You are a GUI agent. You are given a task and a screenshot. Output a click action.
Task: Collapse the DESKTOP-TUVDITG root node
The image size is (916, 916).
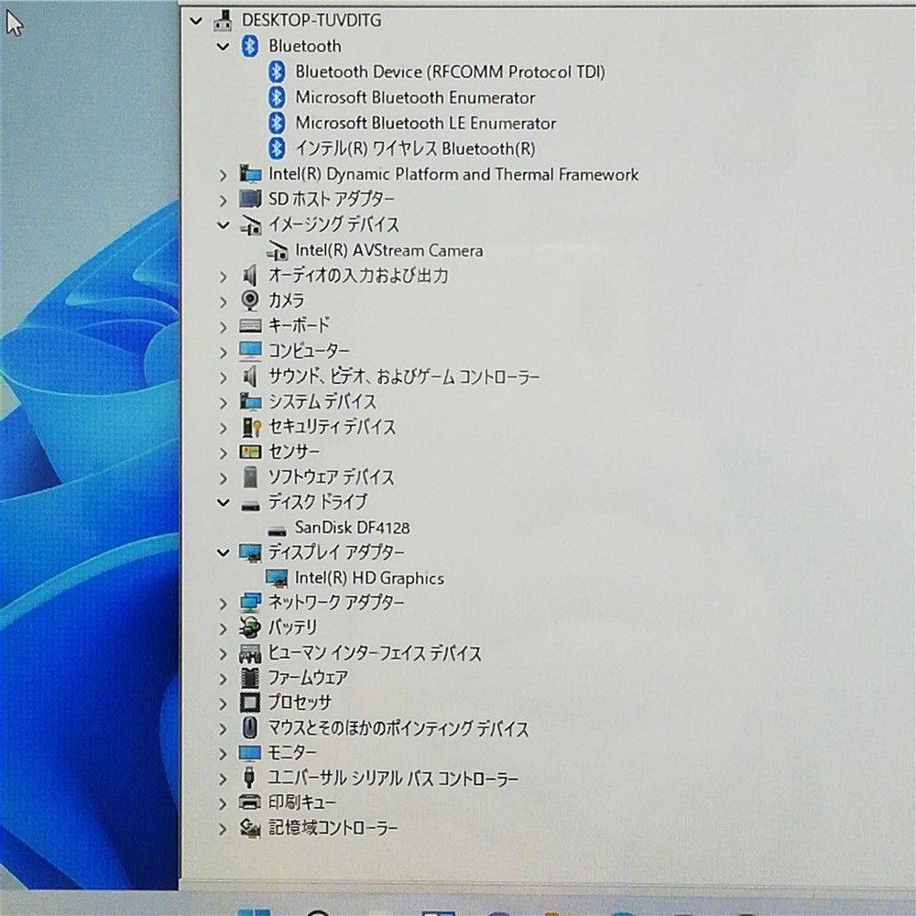click(x=196, y=21)
